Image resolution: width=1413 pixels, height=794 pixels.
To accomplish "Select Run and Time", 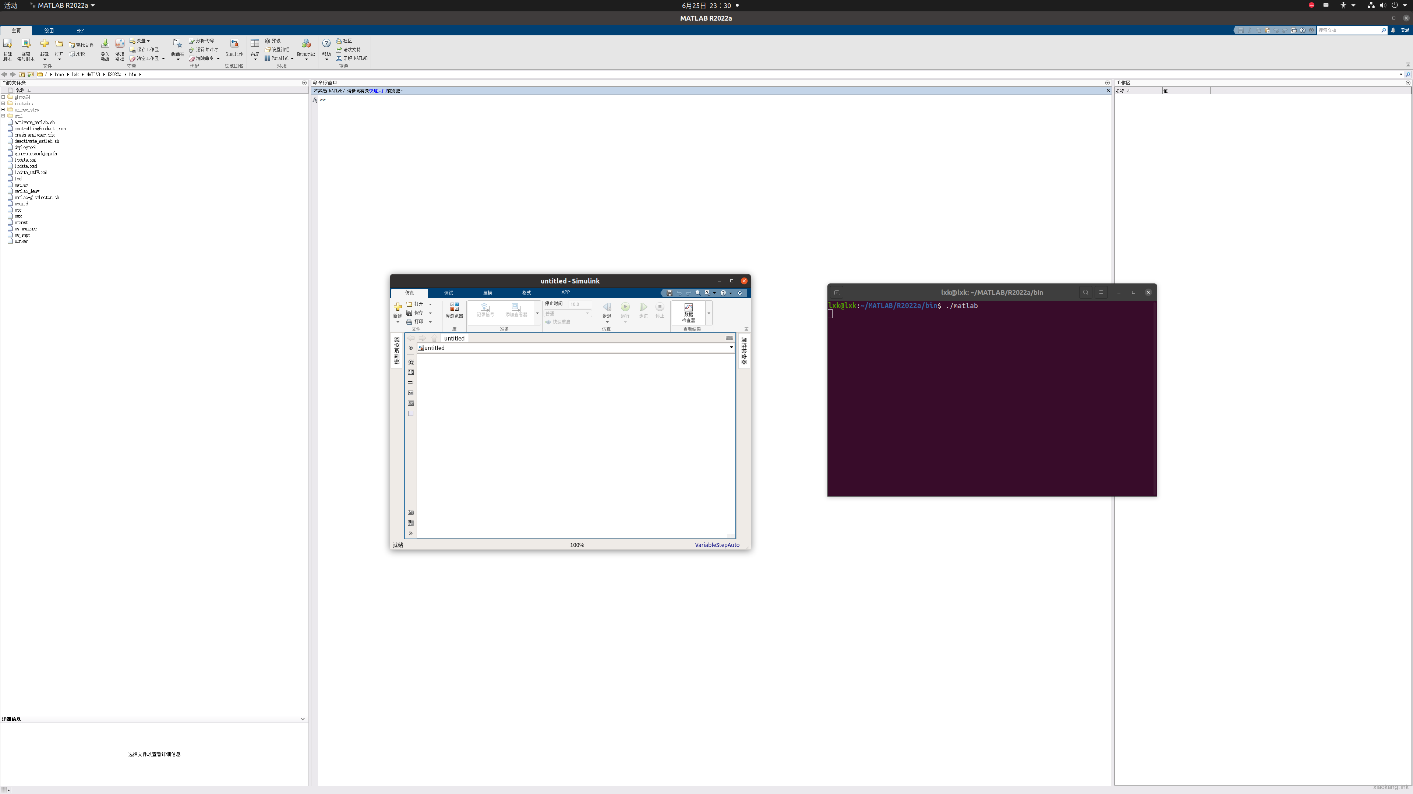I will (x=204, y=49).
